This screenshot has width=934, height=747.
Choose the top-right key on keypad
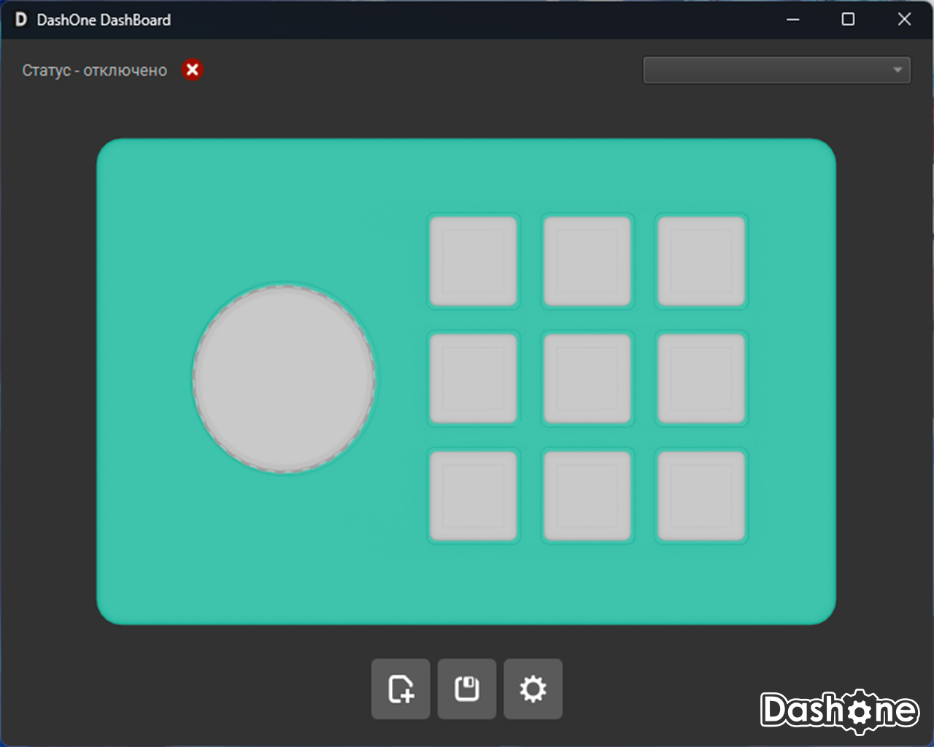pos(701,261)
